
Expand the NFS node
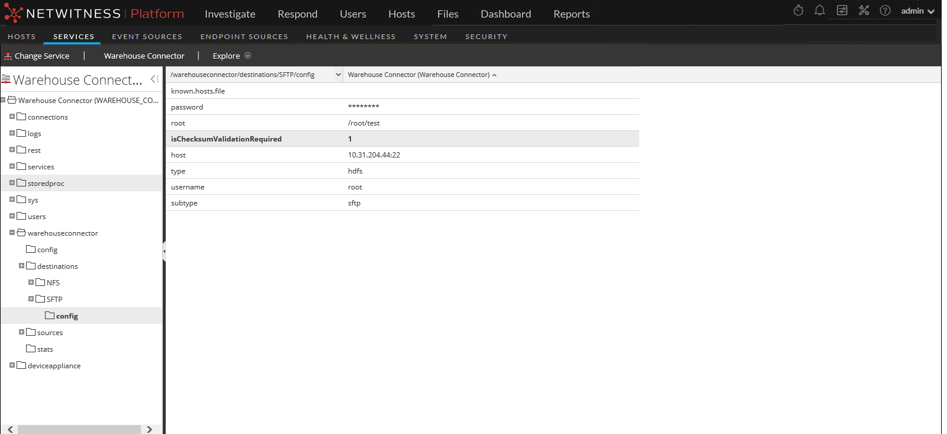31,282
